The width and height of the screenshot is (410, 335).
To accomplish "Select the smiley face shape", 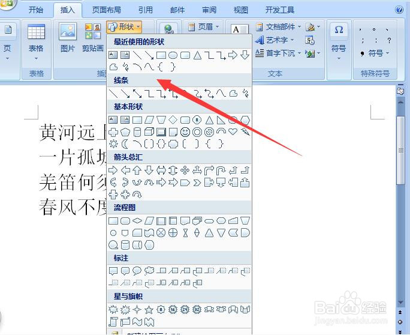I will pyautogui.click(x=185, y=132).
